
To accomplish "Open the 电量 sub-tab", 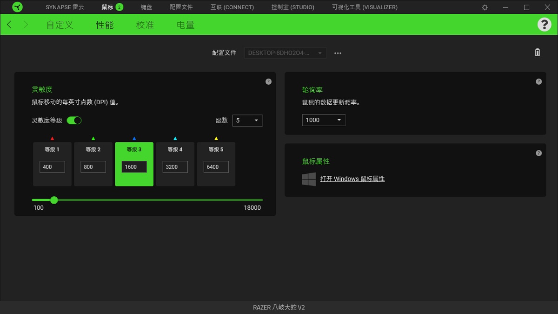I will pos(186,25).
